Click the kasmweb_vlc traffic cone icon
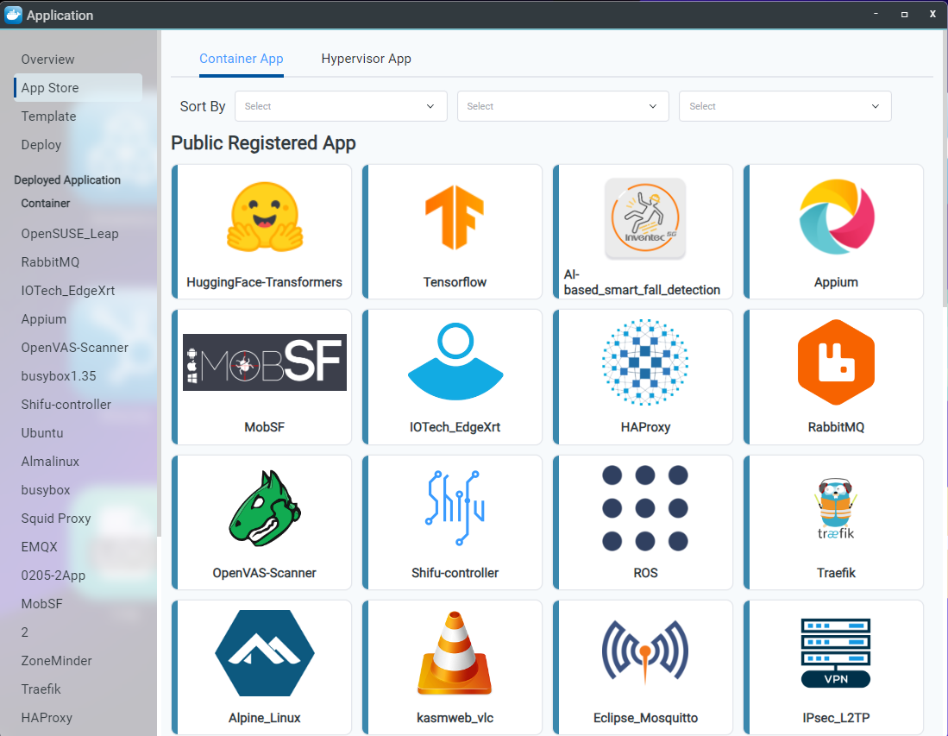This screenshot has height=736, width=948. 455,653
